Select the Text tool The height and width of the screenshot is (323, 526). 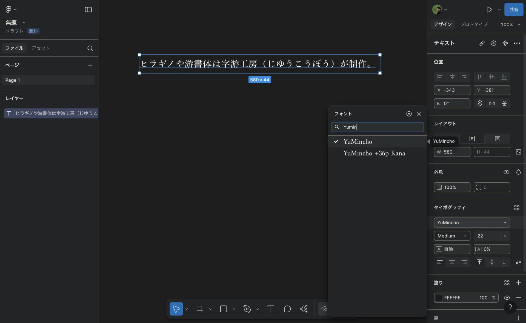tap(271, 309)
